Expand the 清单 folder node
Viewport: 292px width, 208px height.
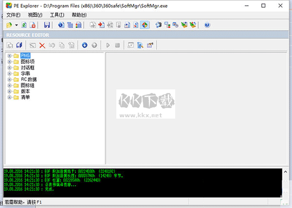point(9,97)
